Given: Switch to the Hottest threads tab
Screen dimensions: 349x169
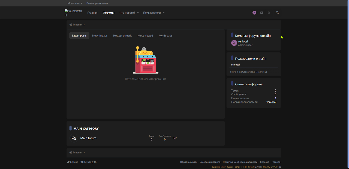Looking at the screenshot, I should 122,36.
